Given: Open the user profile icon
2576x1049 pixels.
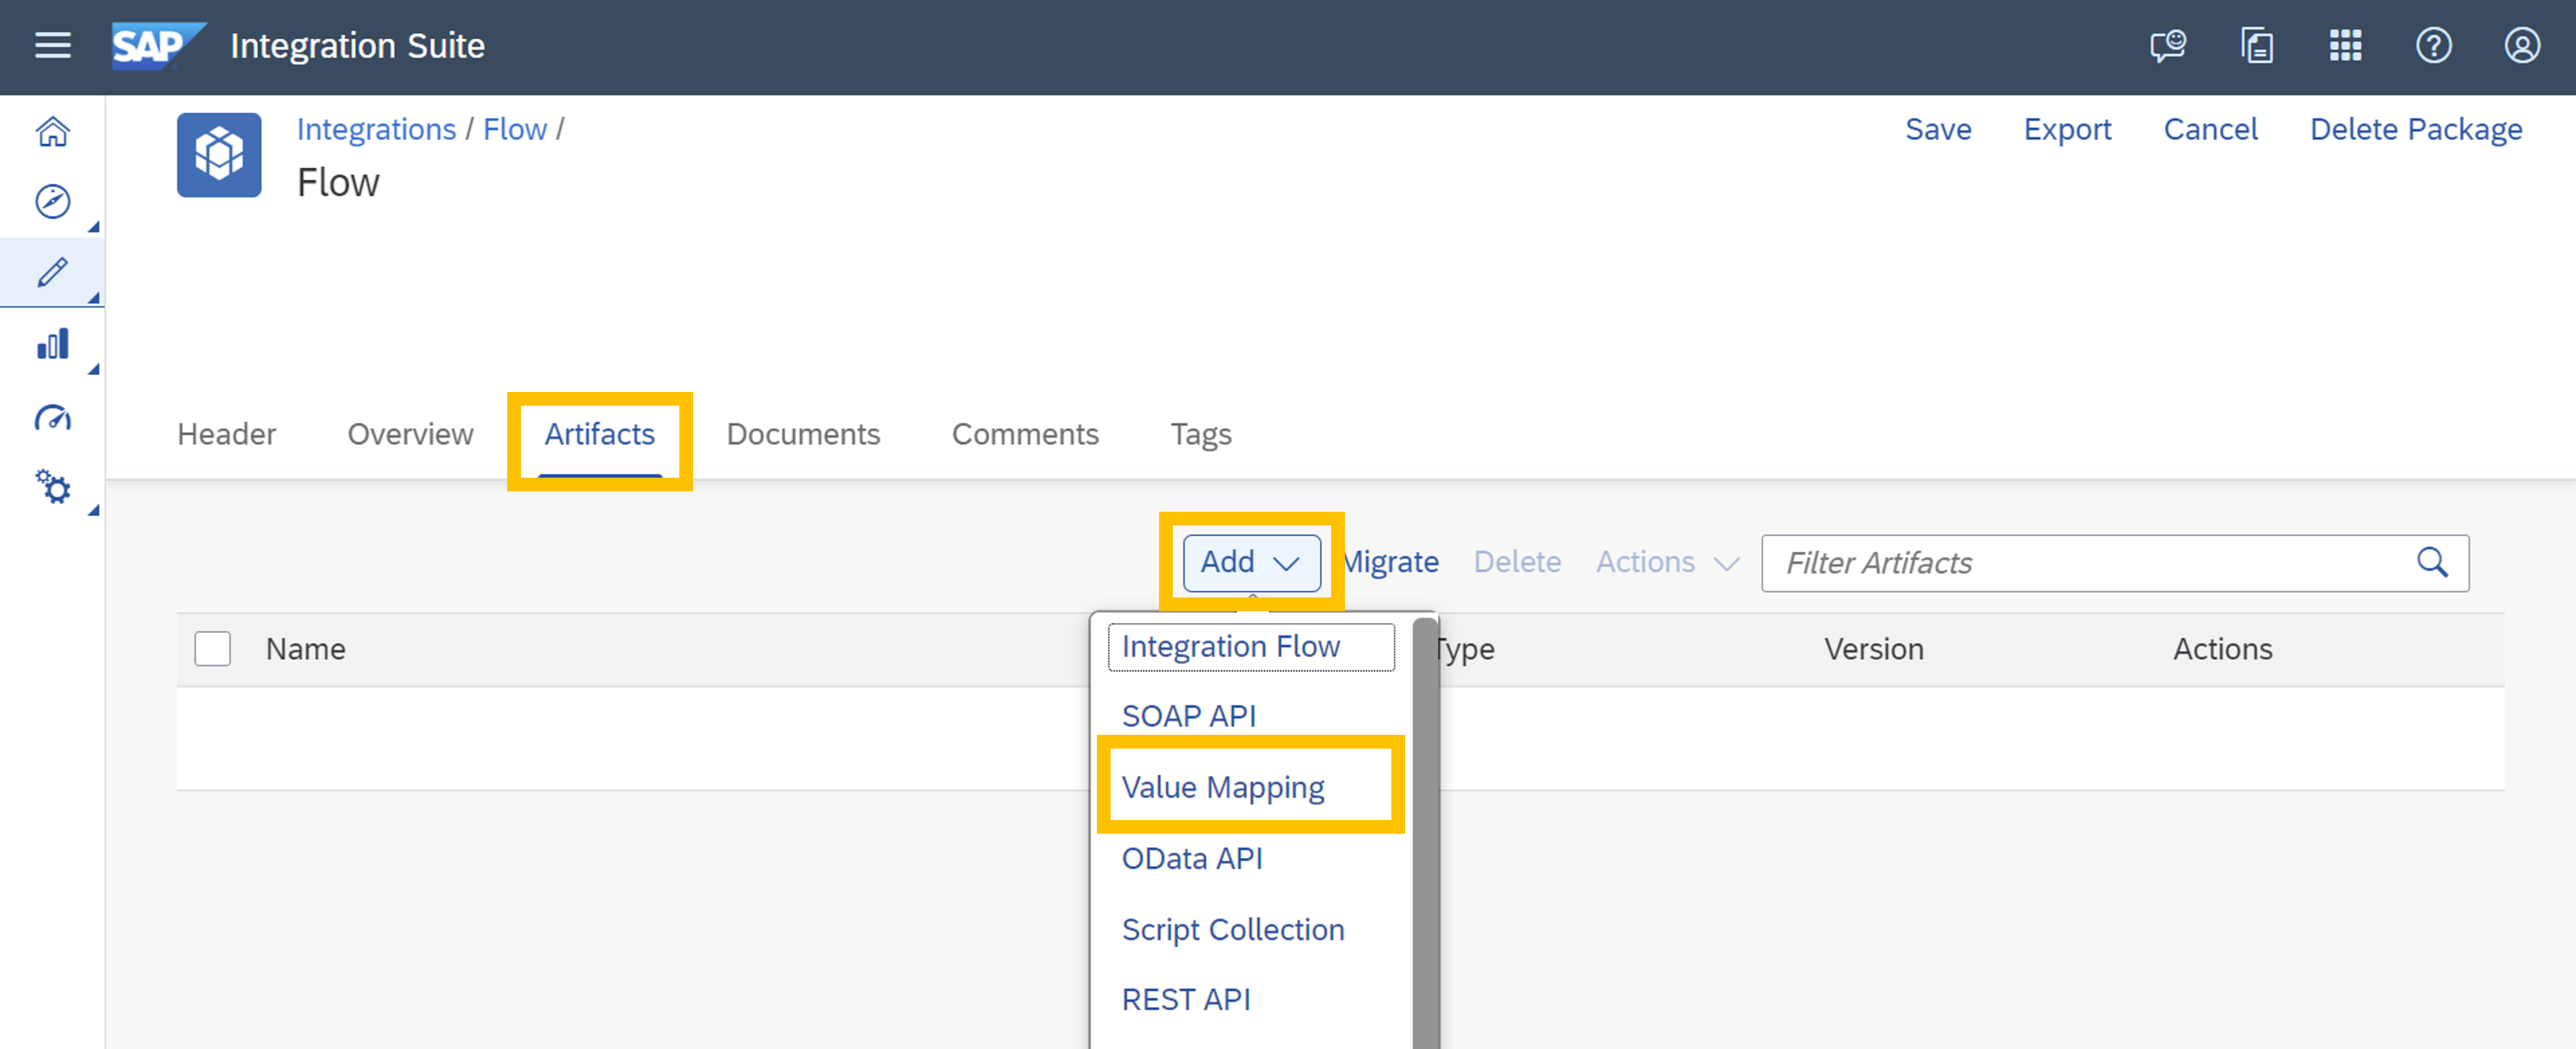Looking at the screenshot, I should 2521,46.
